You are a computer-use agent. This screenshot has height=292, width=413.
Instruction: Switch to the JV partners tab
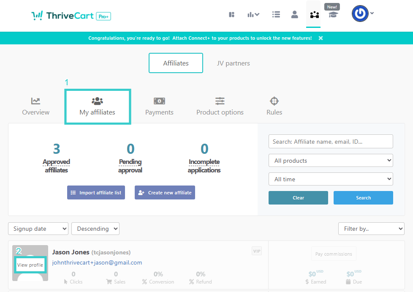[233, 63]
